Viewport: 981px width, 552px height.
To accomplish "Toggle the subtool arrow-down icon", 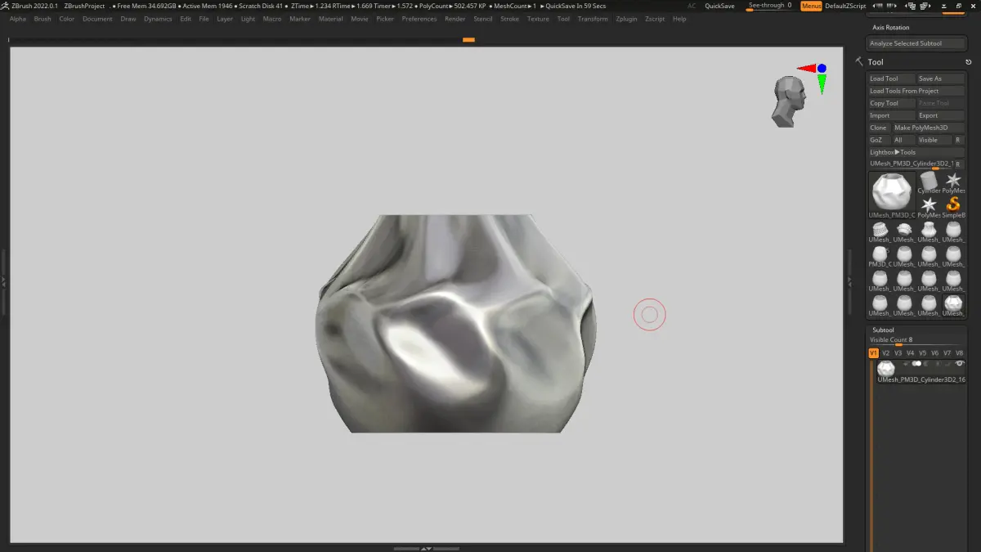I will [x=906, y=363].
